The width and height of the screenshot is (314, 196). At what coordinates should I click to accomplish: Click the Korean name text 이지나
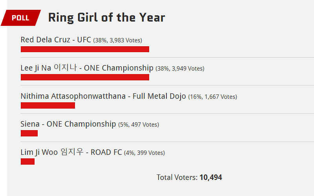[x=65, y=67]
